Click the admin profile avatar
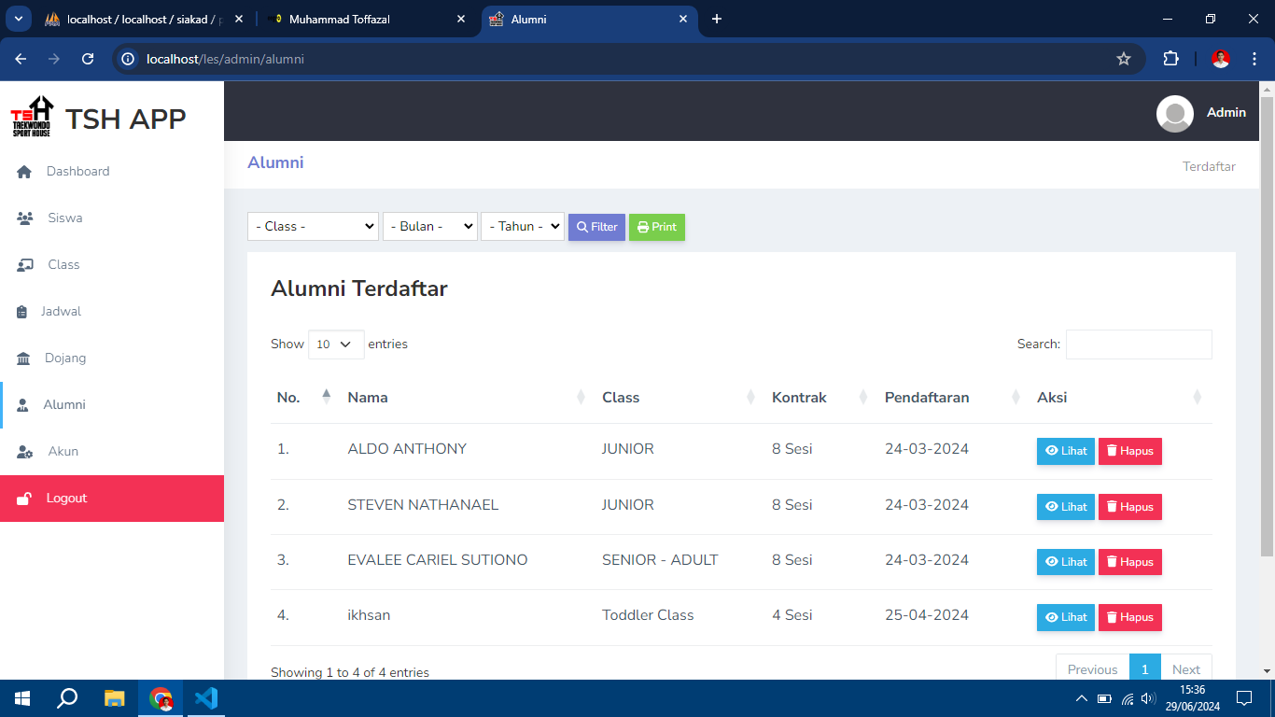1275x717 pixels. coord(1174,113)
